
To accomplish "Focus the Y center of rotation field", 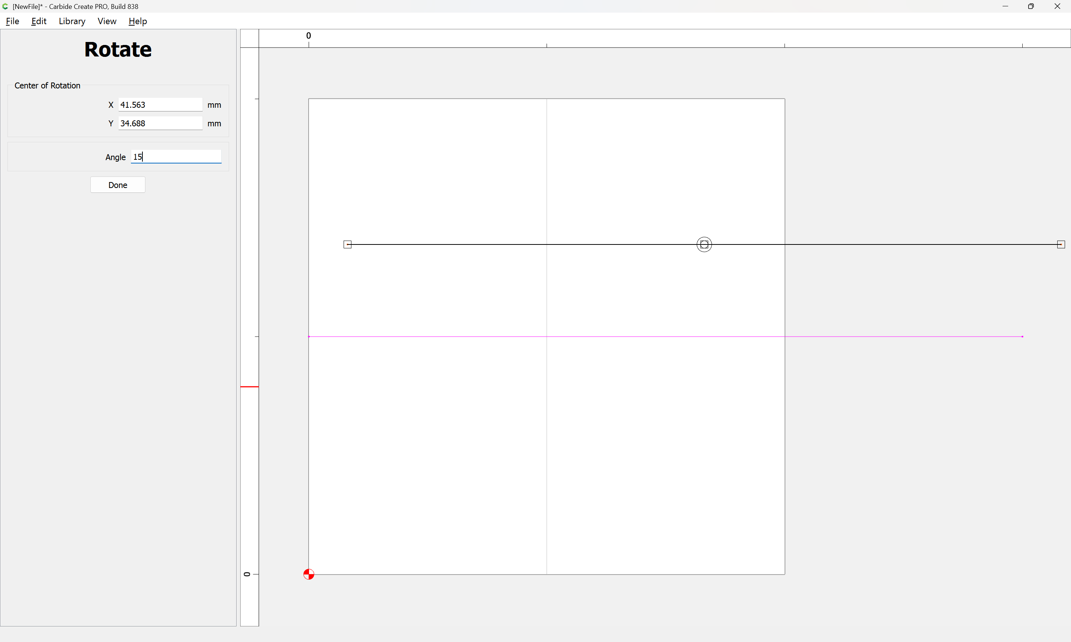I will (x=160, y=123).
